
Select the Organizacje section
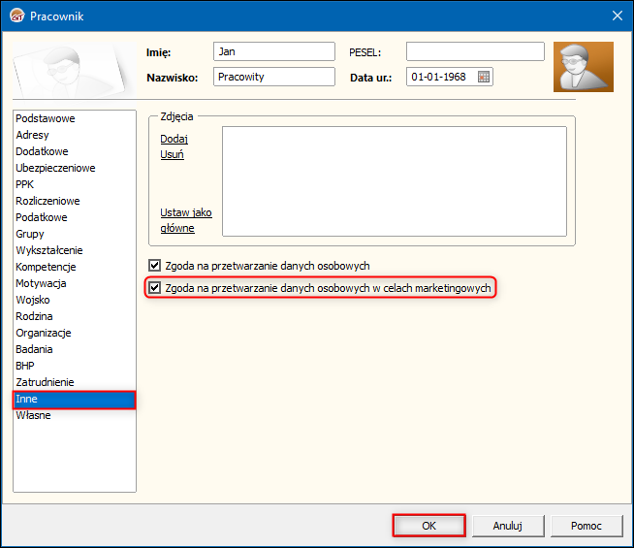(75, 333)
